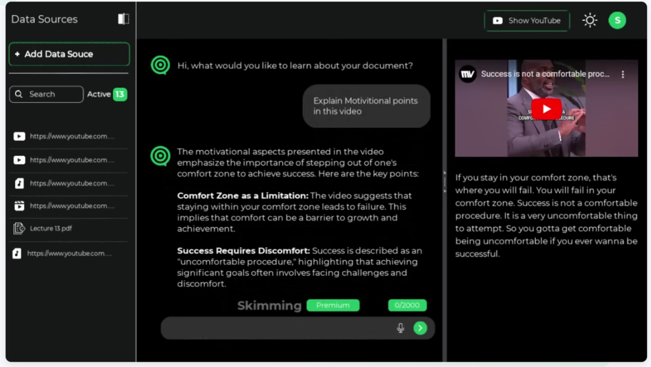Click the data sources Search field
This screenshot has width=651, height=367.
47,94
